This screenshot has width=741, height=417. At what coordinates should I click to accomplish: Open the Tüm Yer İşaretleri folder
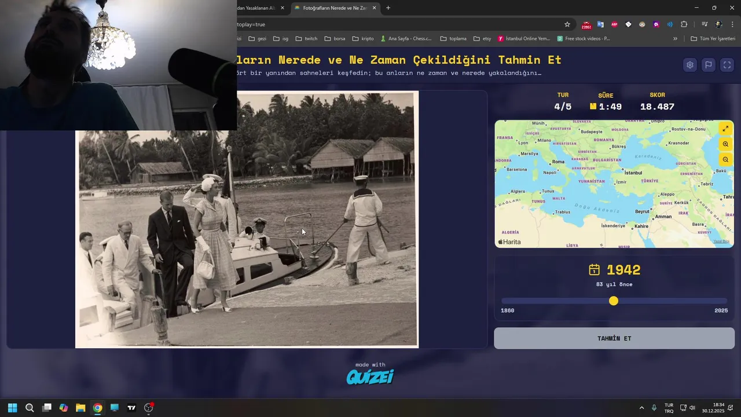pos(713,39)
